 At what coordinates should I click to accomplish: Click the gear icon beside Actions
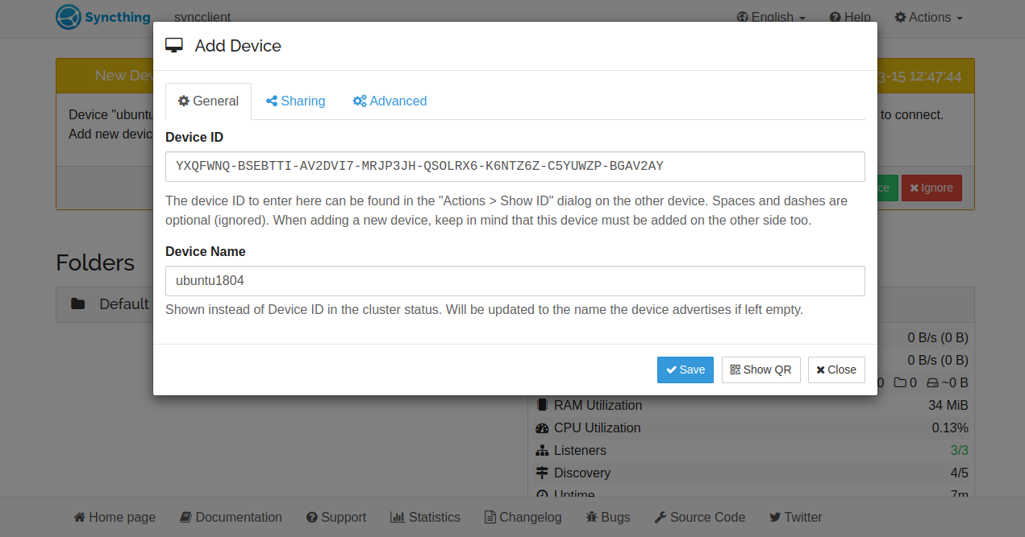pos(900,17)
